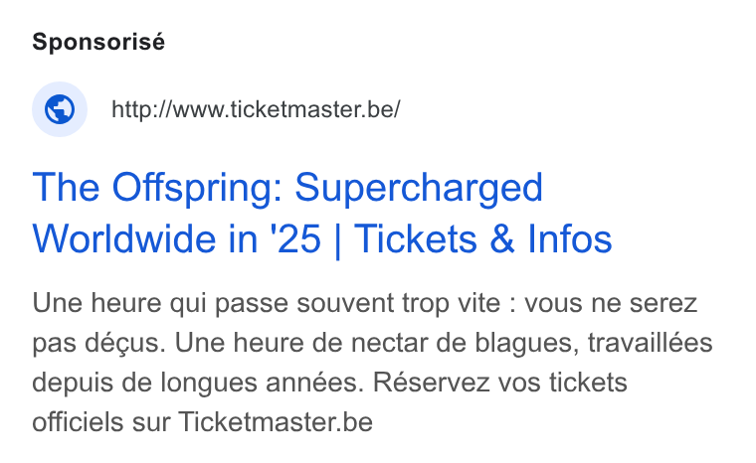Click 'Ticketmaster.be' in the description text
Viewport: 756px width, 463px height.
pyautogui.click(x=276, y=422)
